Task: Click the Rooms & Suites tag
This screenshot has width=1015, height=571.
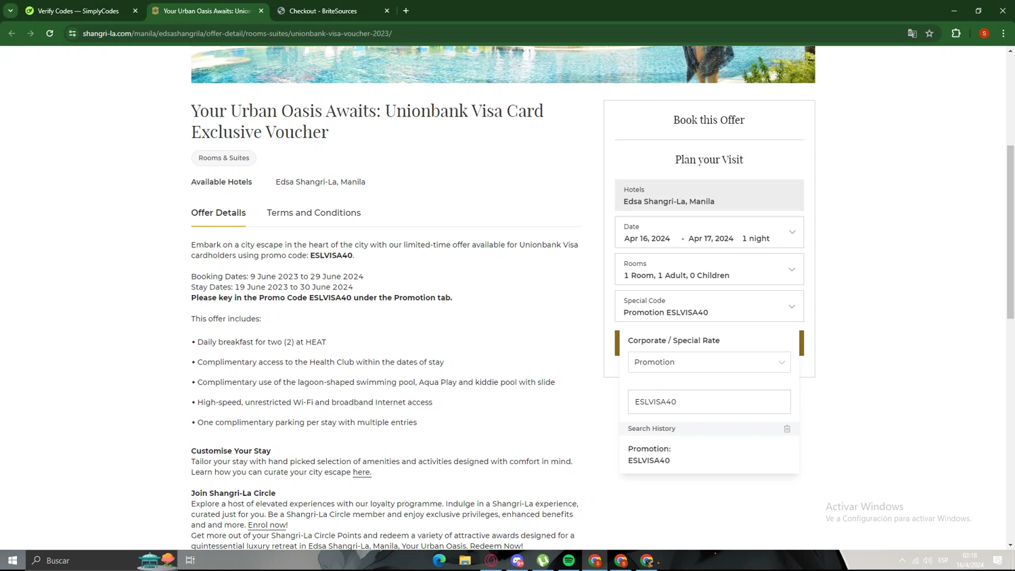Action: (224, 158)
